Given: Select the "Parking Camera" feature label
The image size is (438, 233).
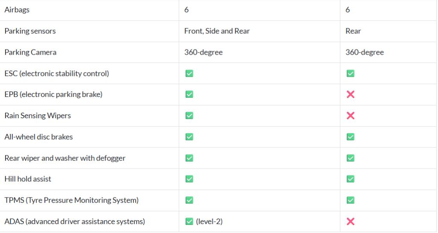Looking at the screenshot, I should (x=30, y=52).
